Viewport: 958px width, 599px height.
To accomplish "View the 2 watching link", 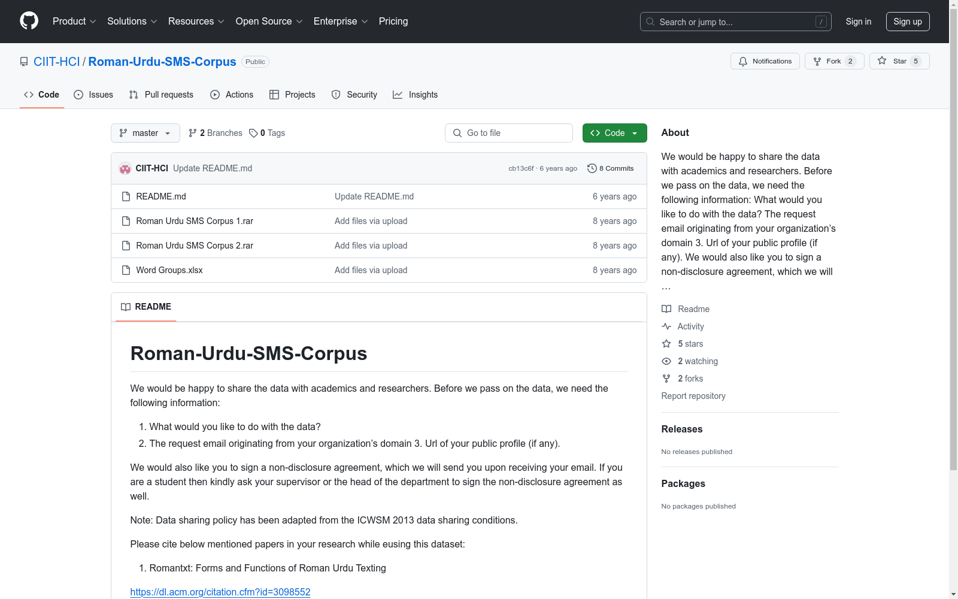I will pyautogui.click(x=690, y=361).
